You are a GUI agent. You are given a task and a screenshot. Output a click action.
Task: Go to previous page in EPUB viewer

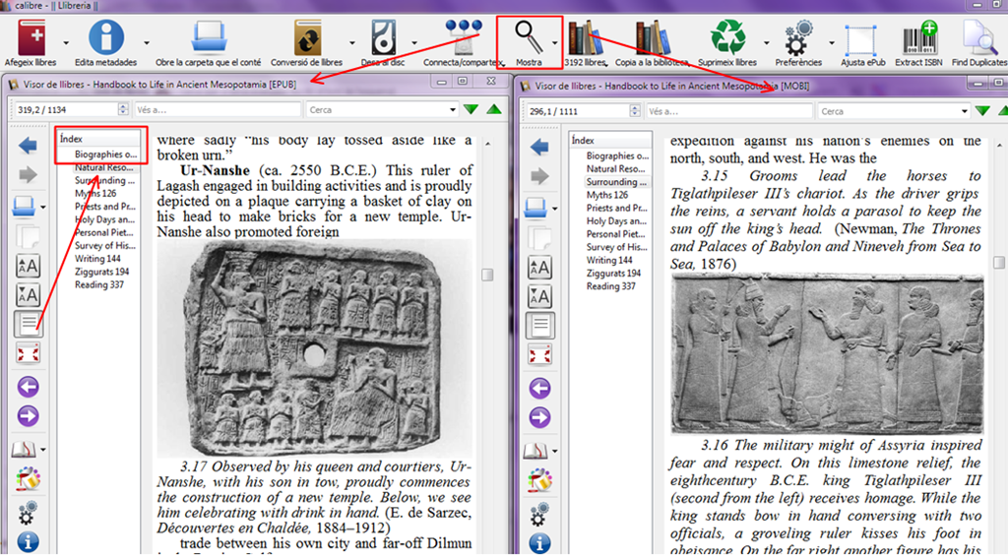pyautogui.click(x=28, y=387)
